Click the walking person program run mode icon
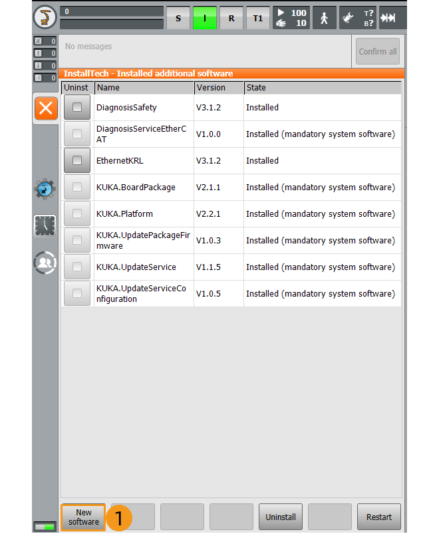Image resolution: width=425 pixels, height=540 pixels. click(x=324, y=19)
